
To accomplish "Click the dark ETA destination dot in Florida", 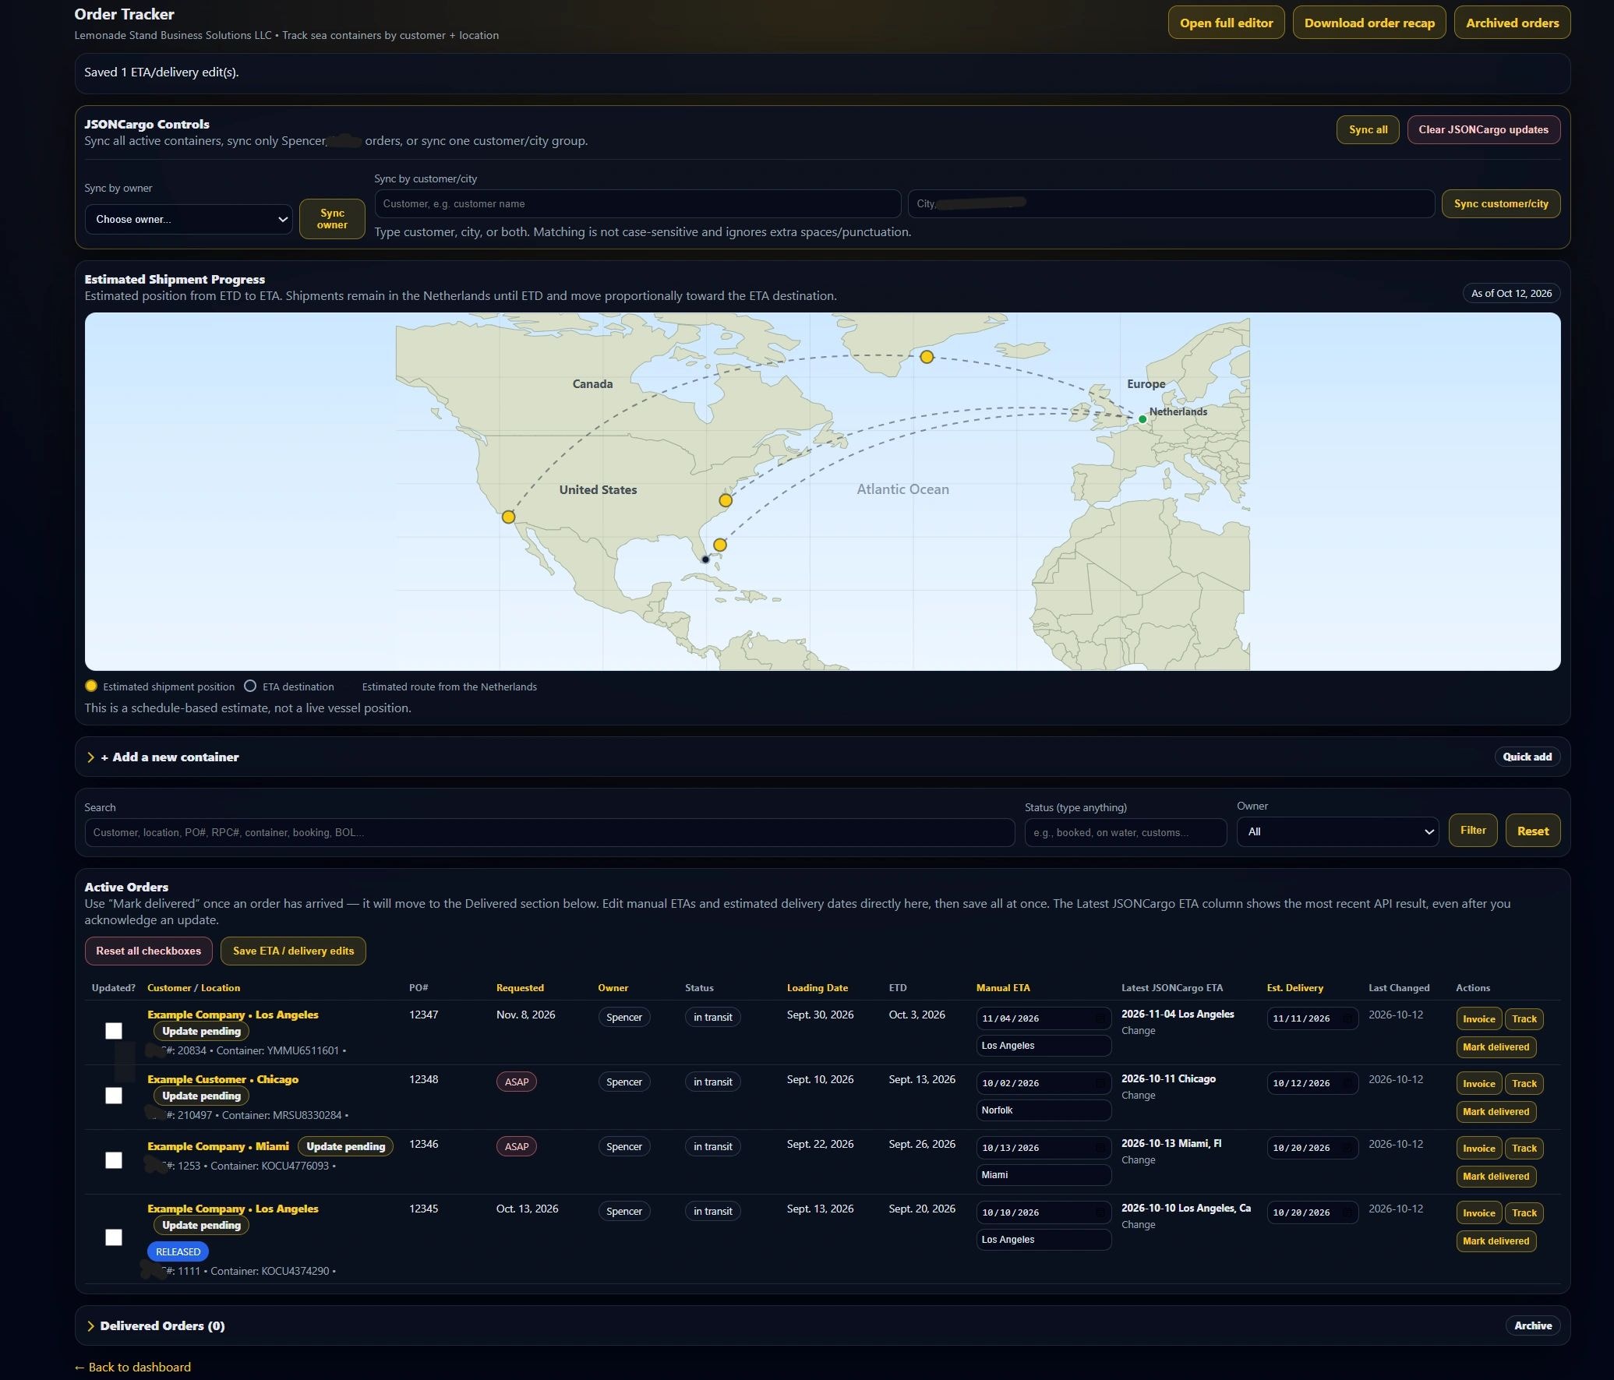I will coord(705,559).
